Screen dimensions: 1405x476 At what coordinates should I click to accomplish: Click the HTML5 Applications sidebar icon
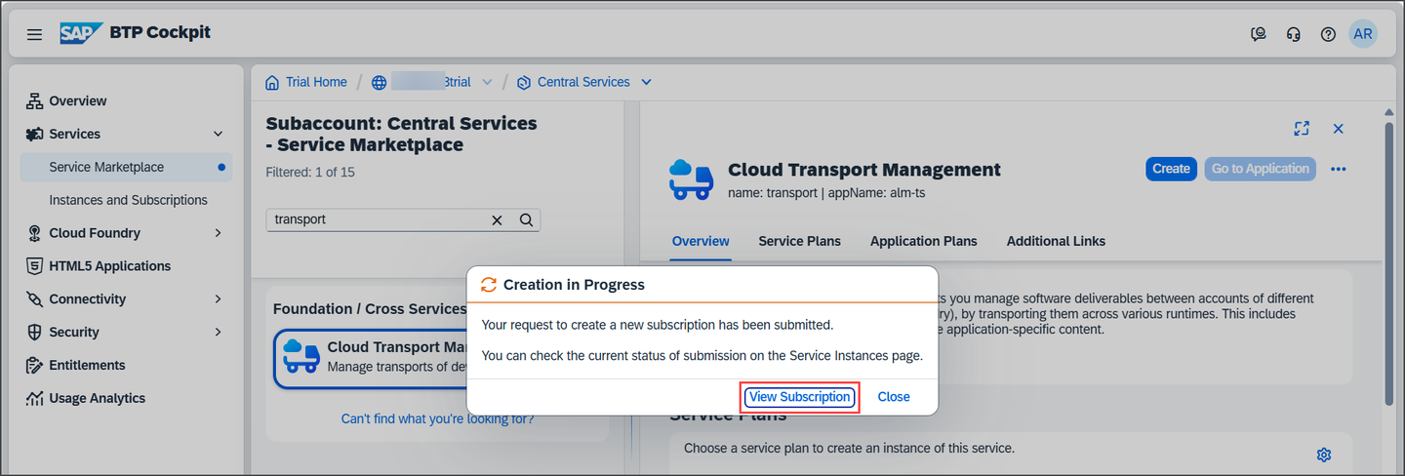(x=34, y=265)
